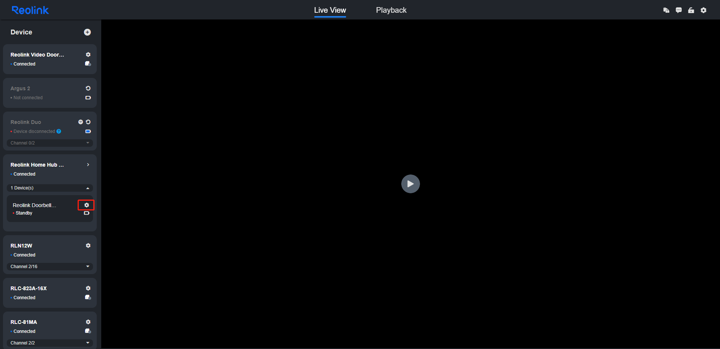Click the Device panel heading
Screen dimensions: 720x349
tap(21, 32)
